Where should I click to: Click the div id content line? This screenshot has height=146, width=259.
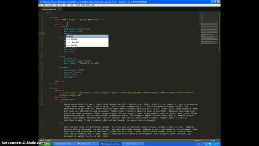[x=65, y=99]
